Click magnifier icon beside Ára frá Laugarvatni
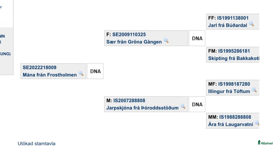This screenshot has height=147, width=276. click(257, 123)
